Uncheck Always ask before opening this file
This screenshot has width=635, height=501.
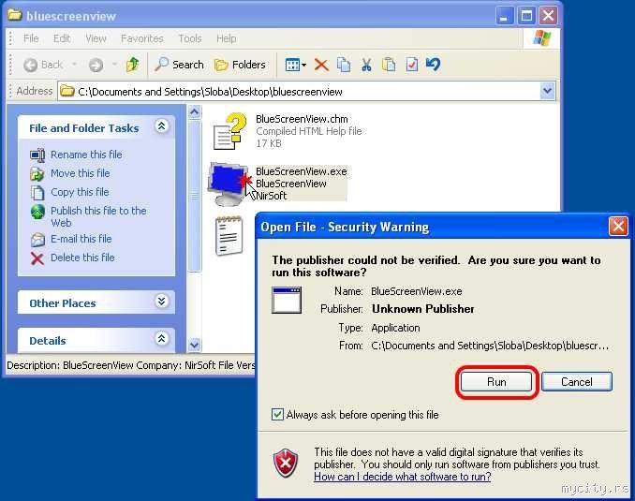[x=277, y=414]
